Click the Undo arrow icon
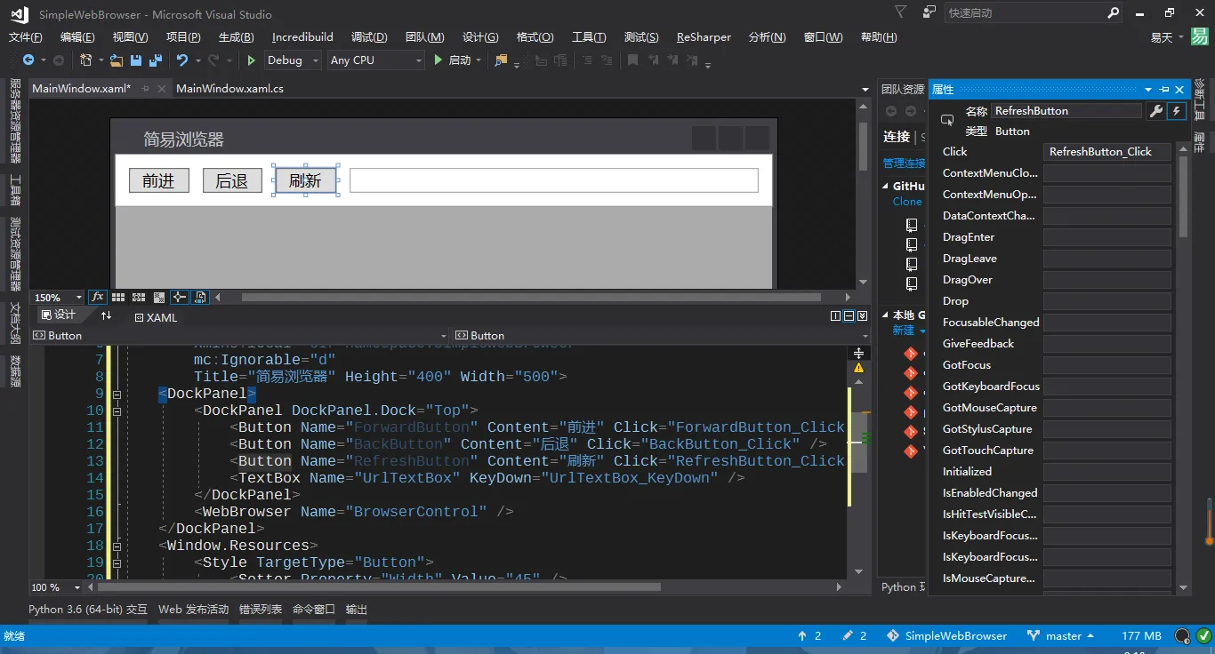Viewport: 1215px width, 654px height. [x=182, y=60]
